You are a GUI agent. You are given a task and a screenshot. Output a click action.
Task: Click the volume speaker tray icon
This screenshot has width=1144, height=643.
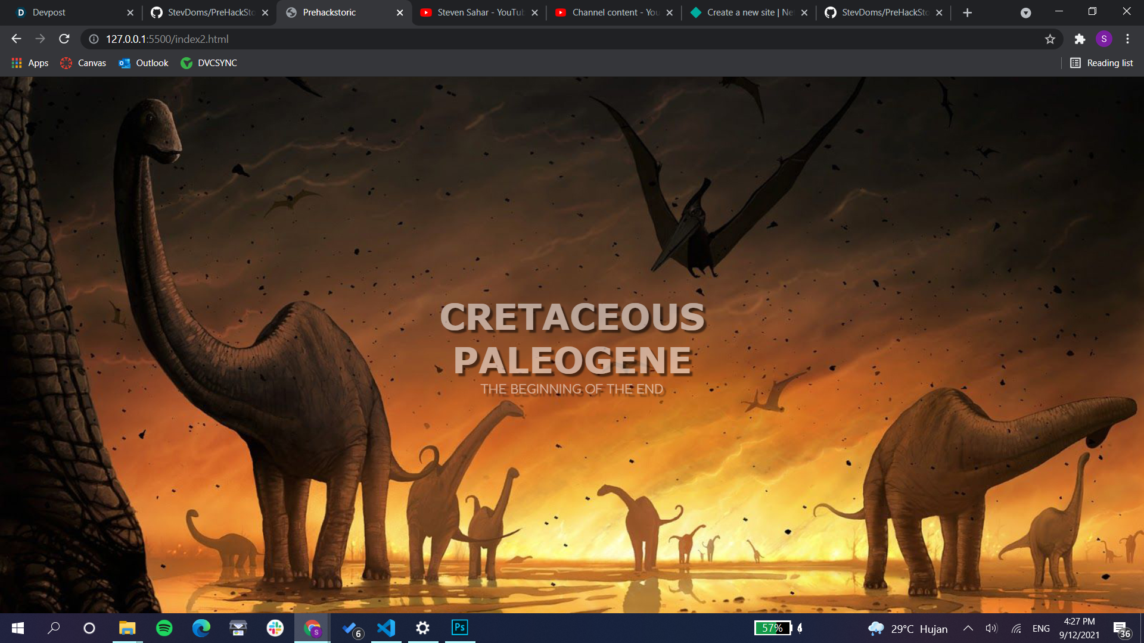[991, 628]
